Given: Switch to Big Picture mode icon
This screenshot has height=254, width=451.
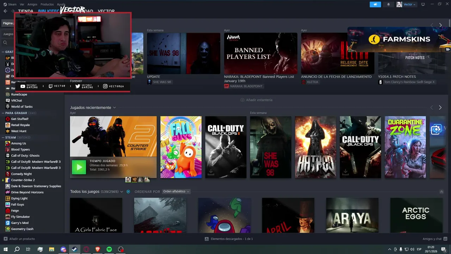Looking at the screenshot, I should pyautogui.click(x=423, y=4).
